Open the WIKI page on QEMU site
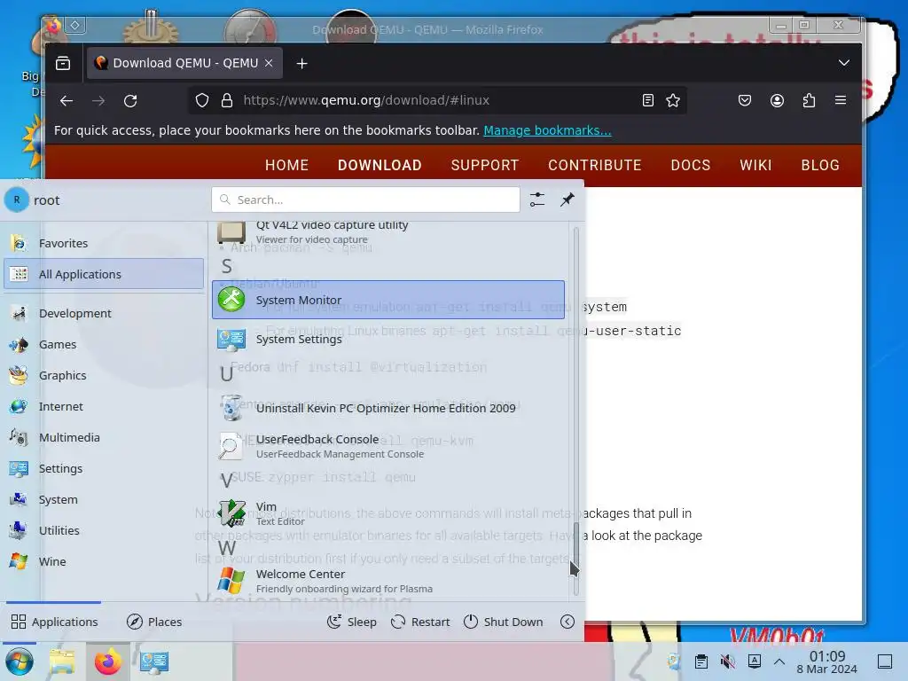Image resolution: width=908 pixels, height=681 pixels. point(755,165)
